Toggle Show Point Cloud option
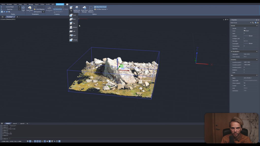Viewport: 260px width, 146px height. pos(100,7)
